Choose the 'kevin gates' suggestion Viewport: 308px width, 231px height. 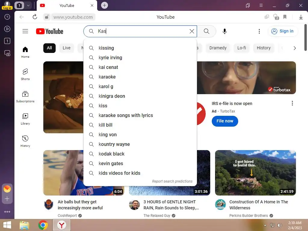(140, 163)
